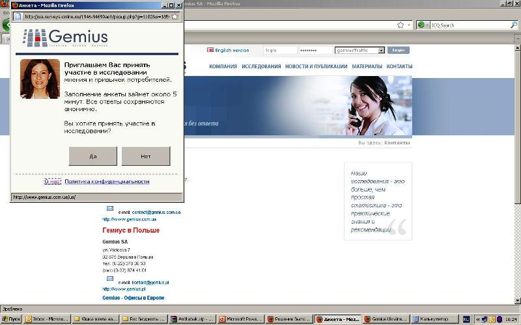The width and height of the screenshot is (521, 325).
Task: Click the bookmark star in main address bar
Action: (400, 25)
